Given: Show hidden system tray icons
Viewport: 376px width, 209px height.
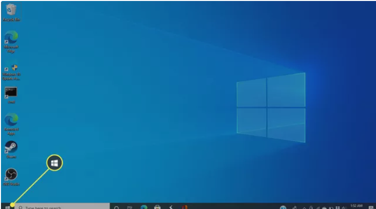Looking at the screenshot, I should point(304,208).
